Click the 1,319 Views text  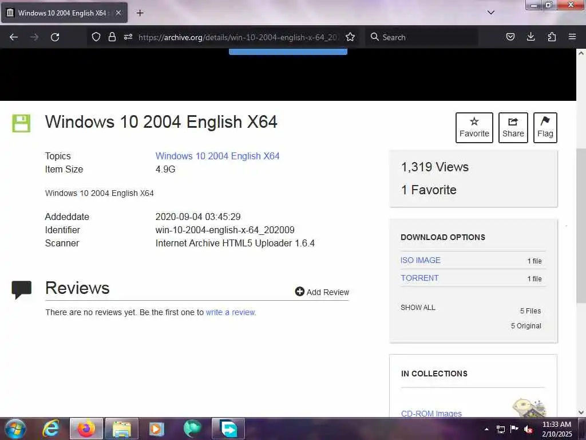click(435, 167)
